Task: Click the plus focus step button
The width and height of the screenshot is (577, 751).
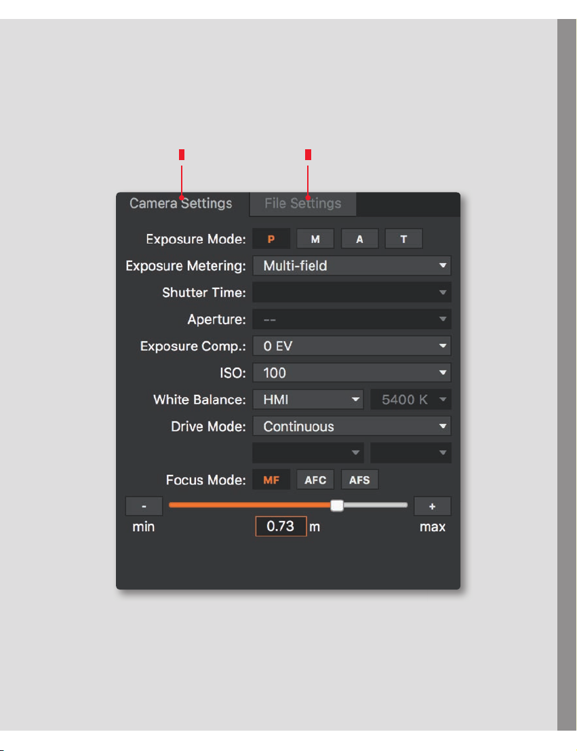Action: (x=433, y=506)
